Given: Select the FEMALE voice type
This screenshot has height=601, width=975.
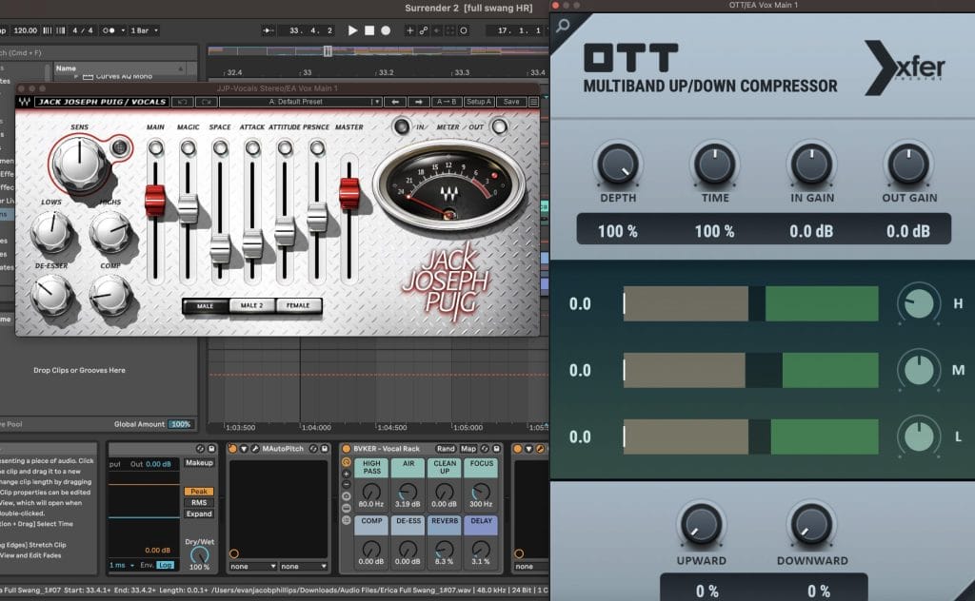Looking at the screenshot, I should pos(299,305).
